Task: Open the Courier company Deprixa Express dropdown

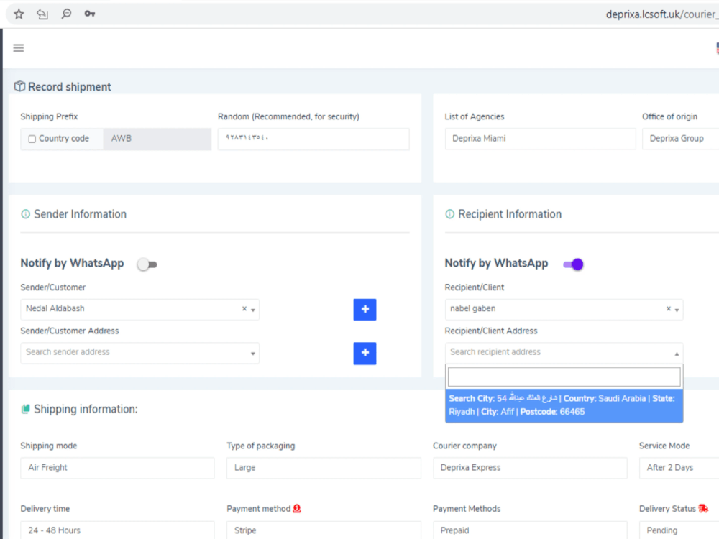Action: tap(530, 468)
